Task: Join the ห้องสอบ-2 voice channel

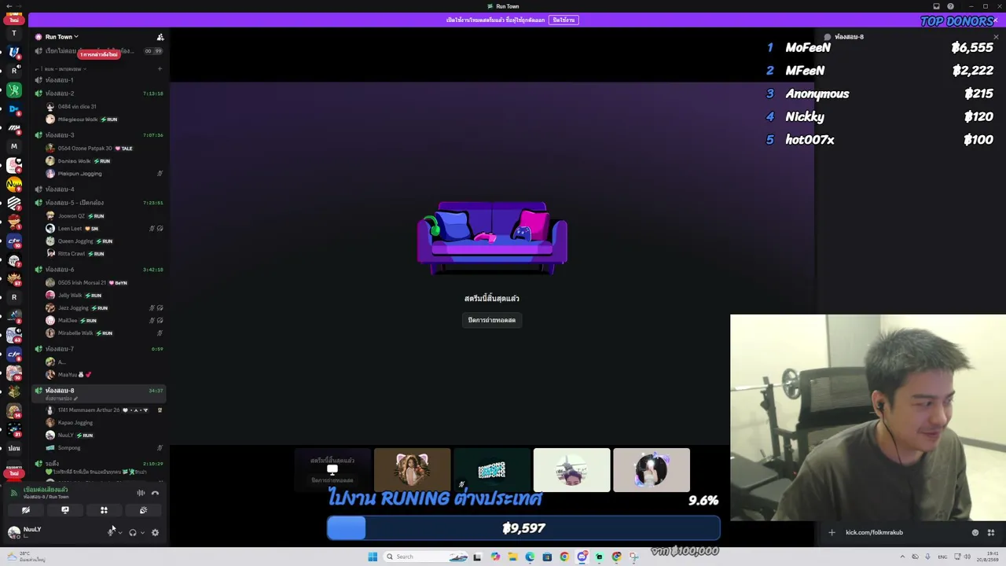Action: click(99, 94)
